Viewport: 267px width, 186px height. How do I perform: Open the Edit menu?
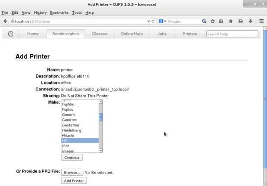coord(15,12)
